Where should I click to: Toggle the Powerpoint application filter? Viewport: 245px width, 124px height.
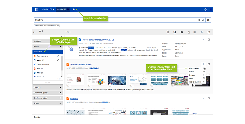pyautogui.click(x=46, y=56)
